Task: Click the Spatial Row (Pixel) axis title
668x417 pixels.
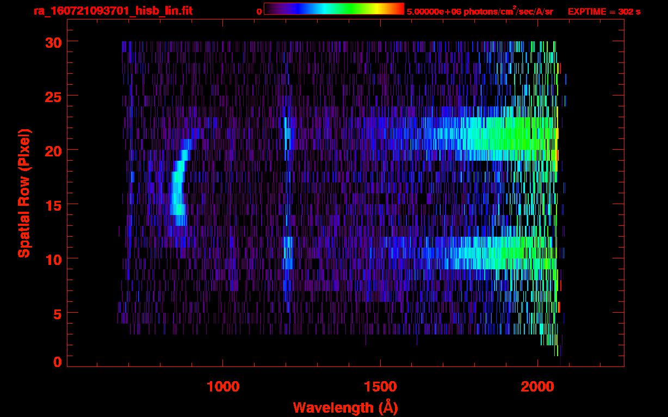Action: tap(23, 193)
